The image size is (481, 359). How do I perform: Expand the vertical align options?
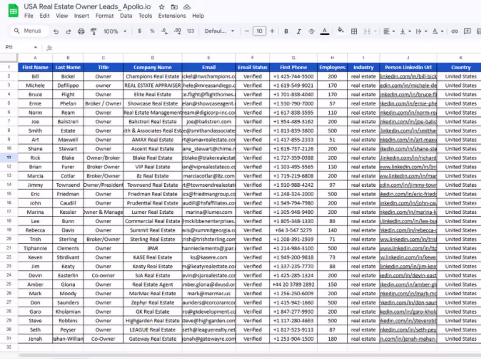[410, 31]
